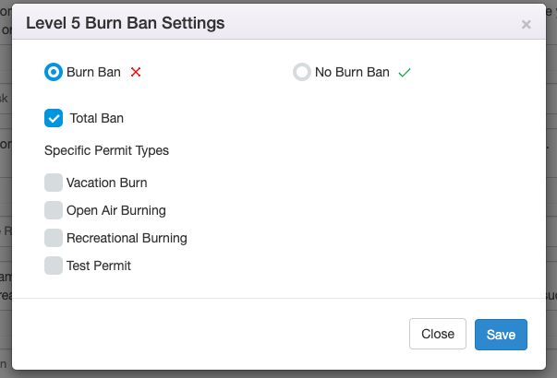Click the "Test Permit" label text
The width and height of the screenshot is (557, 378).
(99, 266)
